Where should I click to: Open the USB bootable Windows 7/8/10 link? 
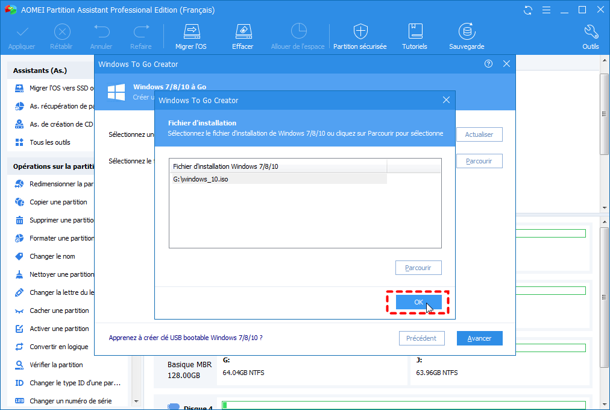click(x=186, y=338)
